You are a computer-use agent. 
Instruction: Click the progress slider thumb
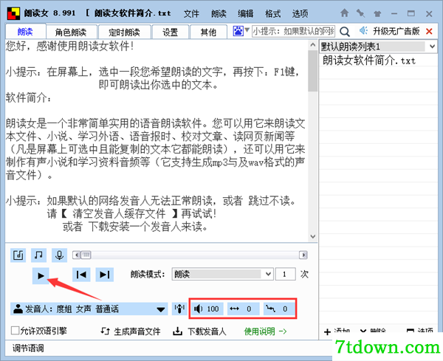(x=86, y=255)
